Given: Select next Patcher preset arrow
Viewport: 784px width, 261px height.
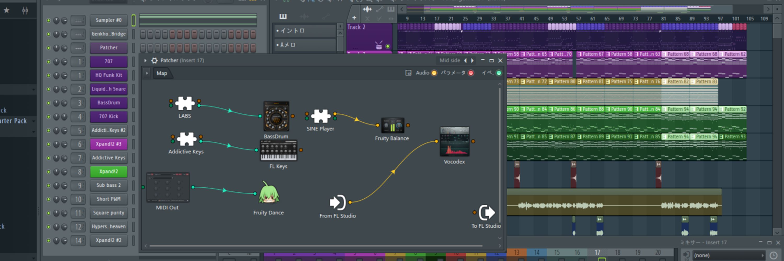Looking at the screenshot, I should (472, 61).
